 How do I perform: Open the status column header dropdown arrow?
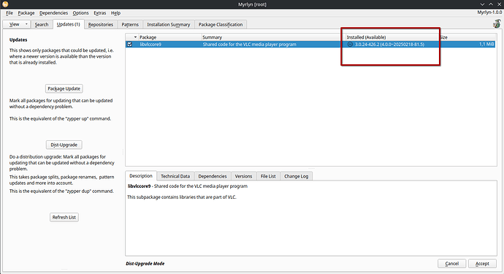pyautogui.click(x=135, y=37)
